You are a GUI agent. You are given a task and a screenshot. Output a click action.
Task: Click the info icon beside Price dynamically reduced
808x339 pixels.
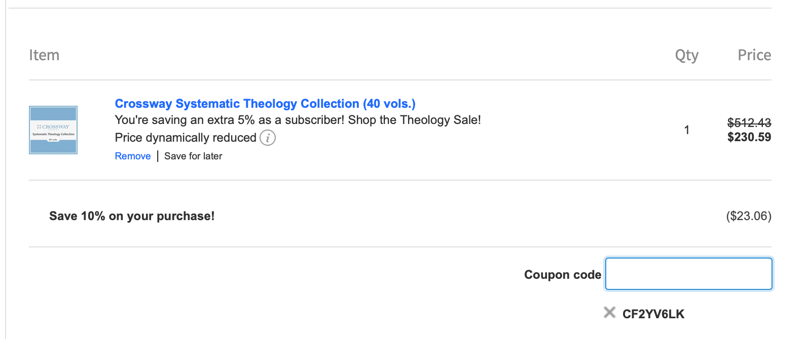point(268,138)
